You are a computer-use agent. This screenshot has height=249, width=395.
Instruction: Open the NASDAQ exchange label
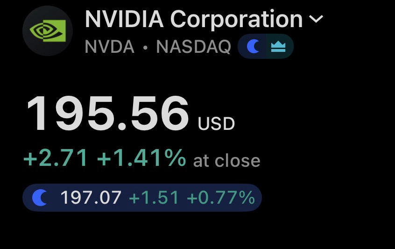point(194,47)
